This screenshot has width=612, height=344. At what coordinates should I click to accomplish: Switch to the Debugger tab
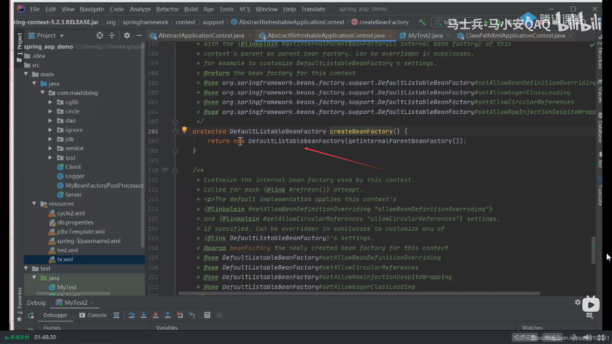click(x=55, y=315)
